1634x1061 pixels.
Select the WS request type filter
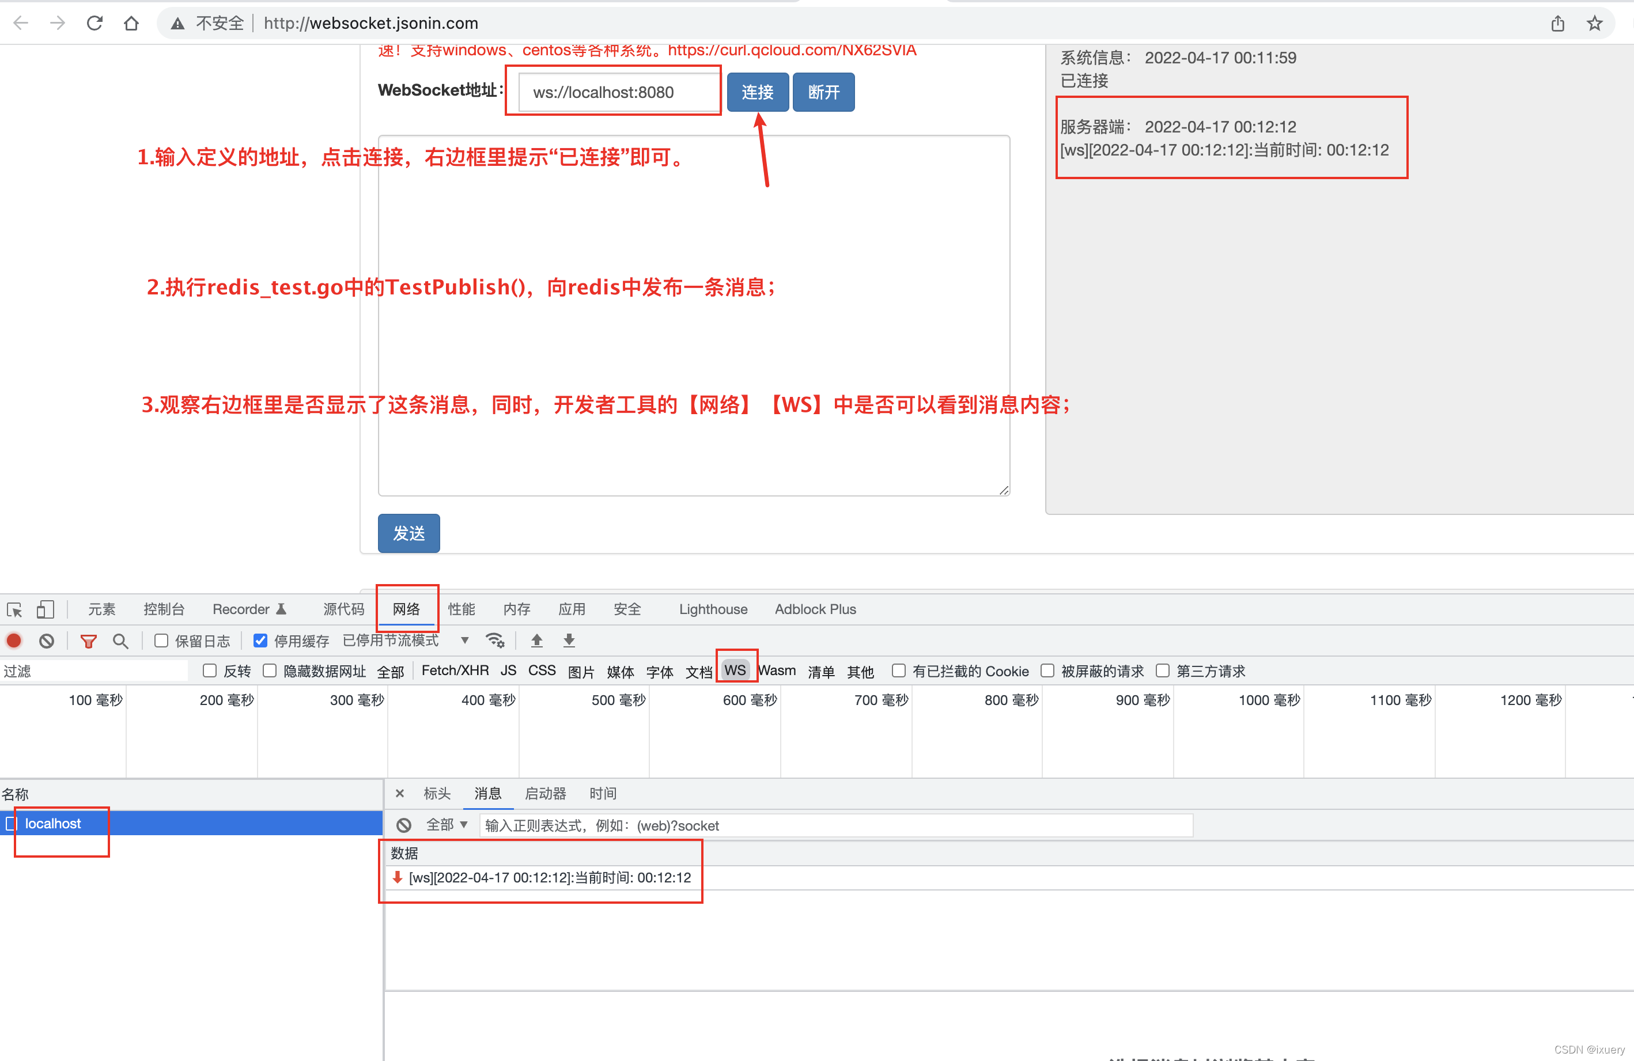(735, 670)
